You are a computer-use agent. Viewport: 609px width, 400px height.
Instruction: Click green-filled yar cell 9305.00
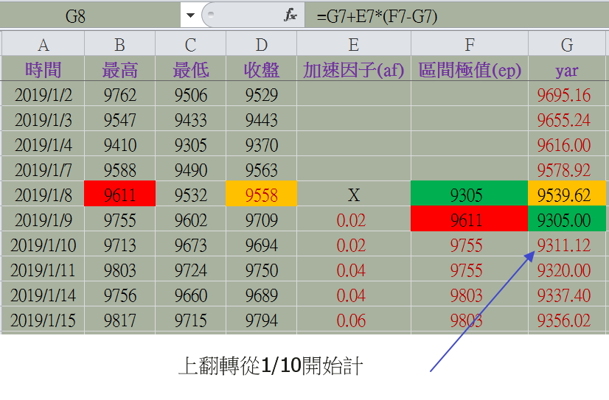point(567,220)
